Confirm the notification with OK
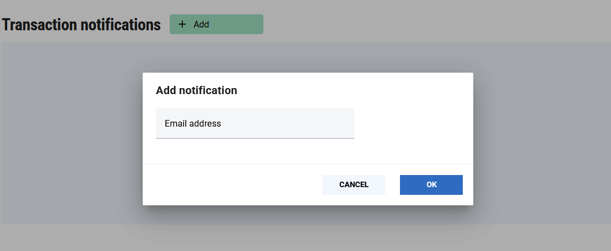611x251 pixels. 431,185
